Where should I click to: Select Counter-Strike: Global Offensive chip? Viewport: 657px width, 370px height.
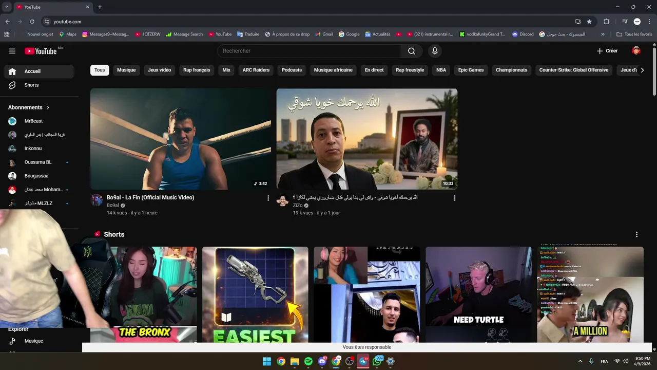(x=574, y=70)
